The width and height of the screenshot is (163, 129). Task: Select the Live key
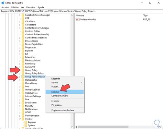[27, 99]
